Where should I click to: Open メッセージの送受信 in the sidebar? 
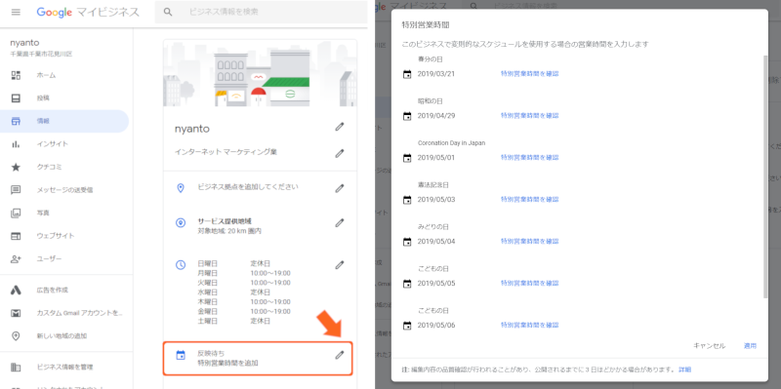[64, 189]
